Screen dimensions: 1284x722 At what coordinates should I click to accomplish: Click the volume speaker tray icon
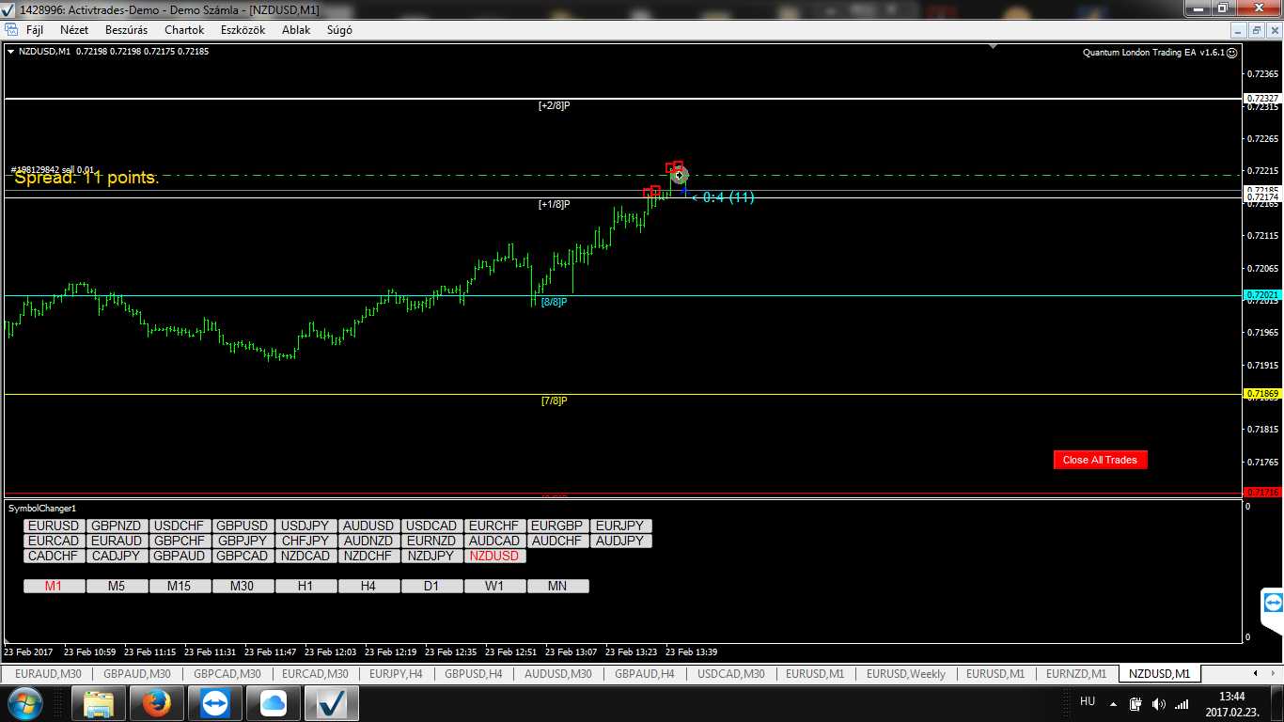(x=1158, y=703)
